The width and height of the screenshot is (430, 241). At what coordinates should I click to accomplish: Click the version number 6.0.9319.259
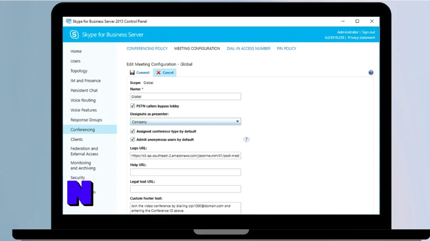coord(334,37)
